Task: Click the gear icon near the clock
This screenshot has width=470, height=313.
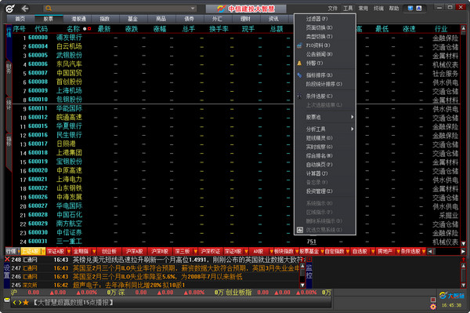Action: tap(433, 307)
